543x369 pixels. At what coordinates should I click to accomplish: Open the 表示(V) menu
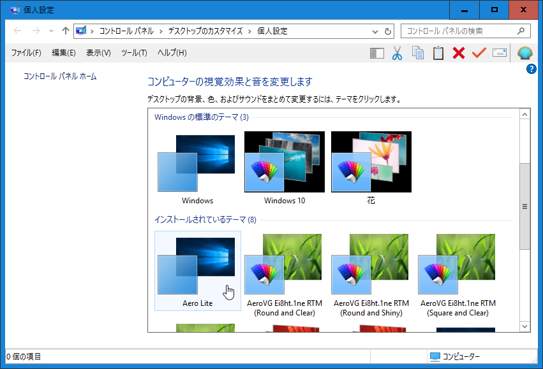coord(98,53)
